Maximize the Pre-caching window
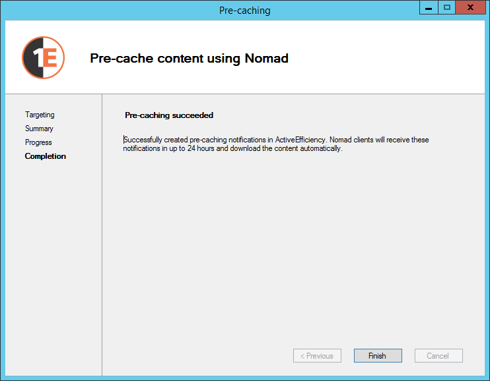490x381 pixels. (447, 8)
